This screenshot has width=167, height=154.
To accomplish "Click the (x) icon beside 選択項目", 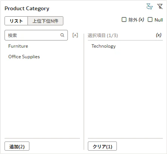I will click(x=159, y=35).
